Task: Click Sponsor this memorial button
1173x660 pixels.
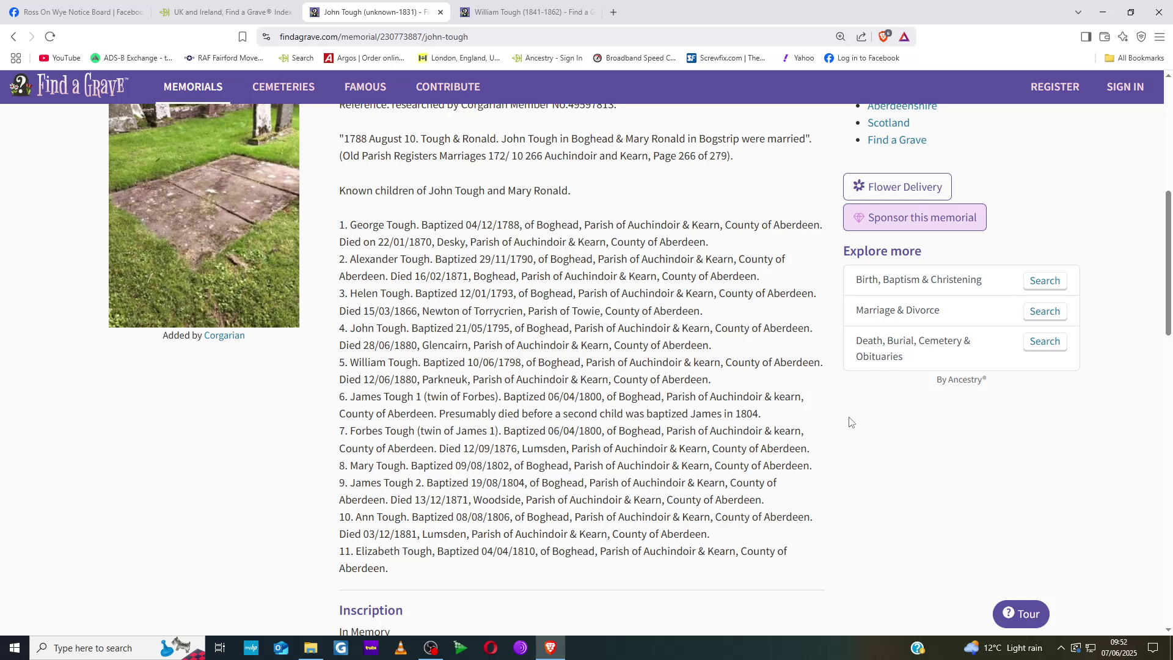Action: (x=915, y=218)
